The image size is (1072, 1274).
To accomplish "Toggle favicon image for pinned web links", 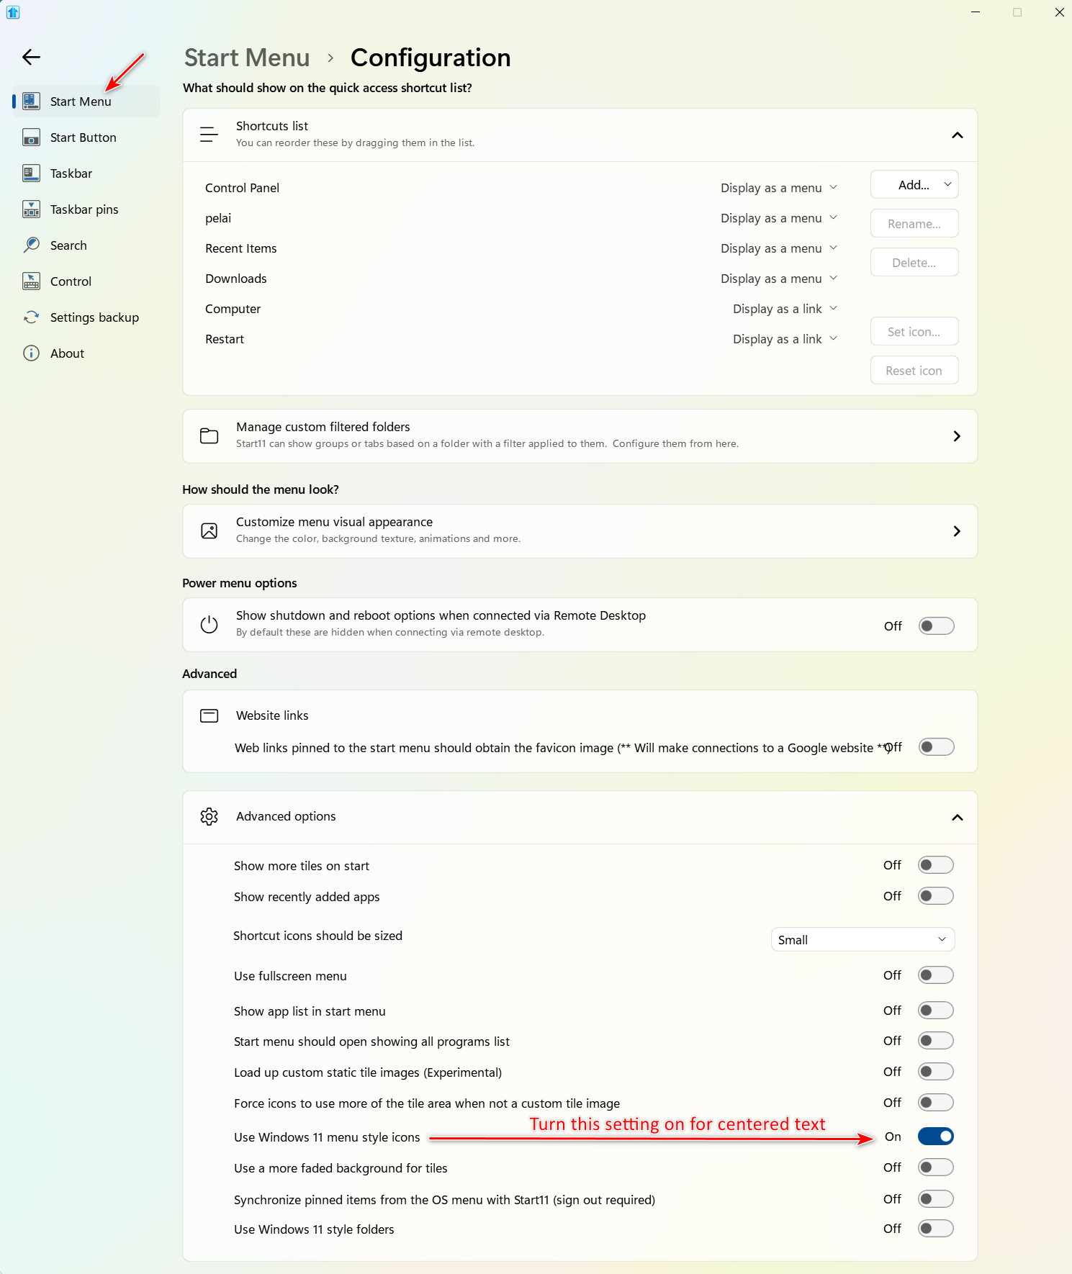I will pyautogui.click(x=937, y=747).
